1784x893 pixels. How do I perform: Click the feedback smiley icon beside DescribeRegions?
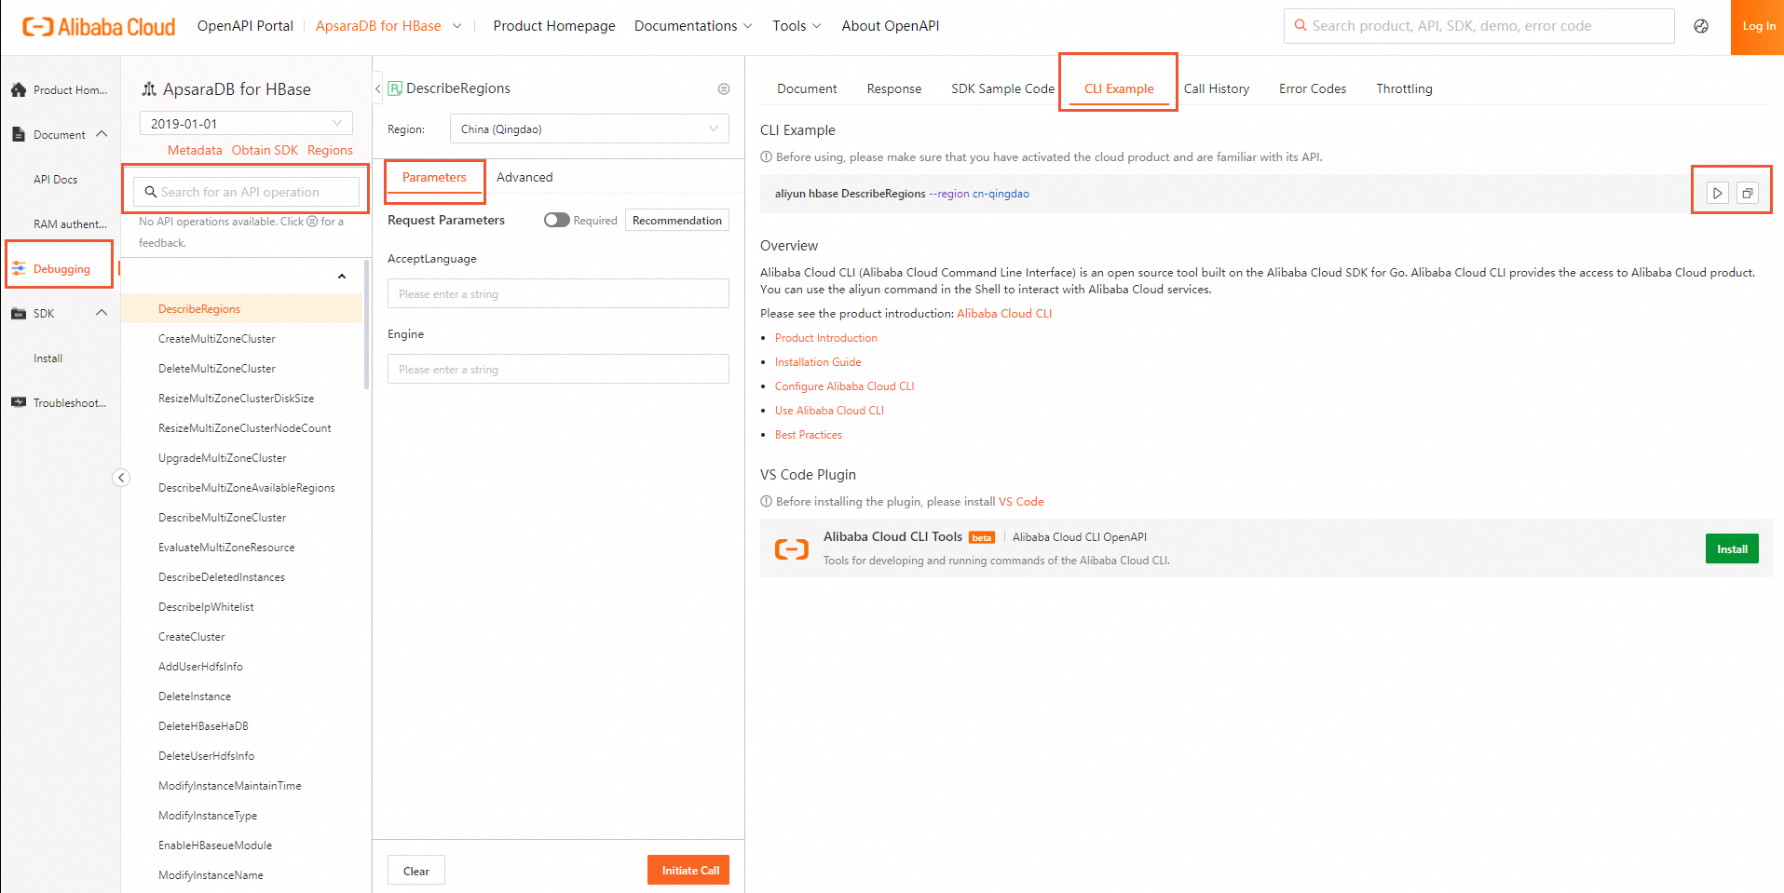pos(724,89)
